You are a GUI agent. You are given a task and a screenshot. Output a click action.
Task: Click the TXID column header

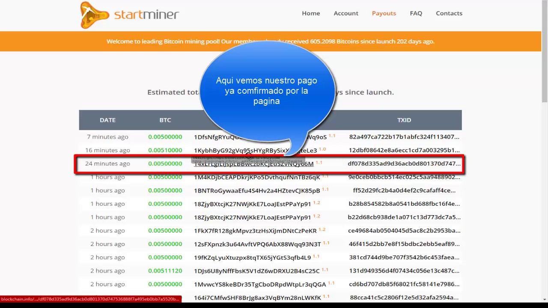click(404, 120)
